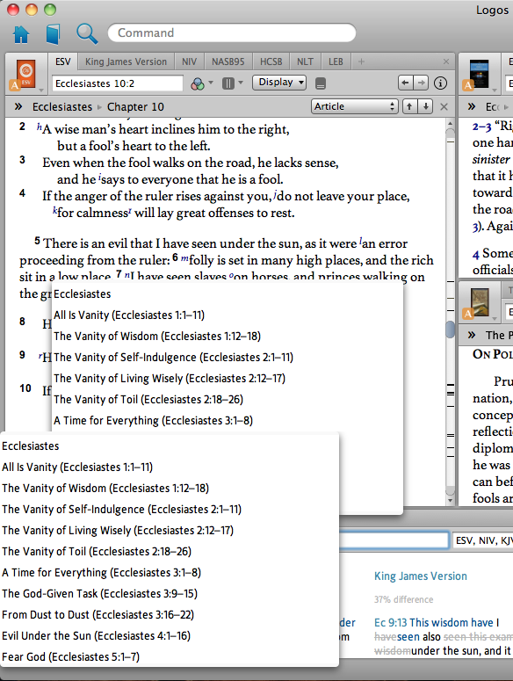Click the lower right book cover icon

pos(480,302)
